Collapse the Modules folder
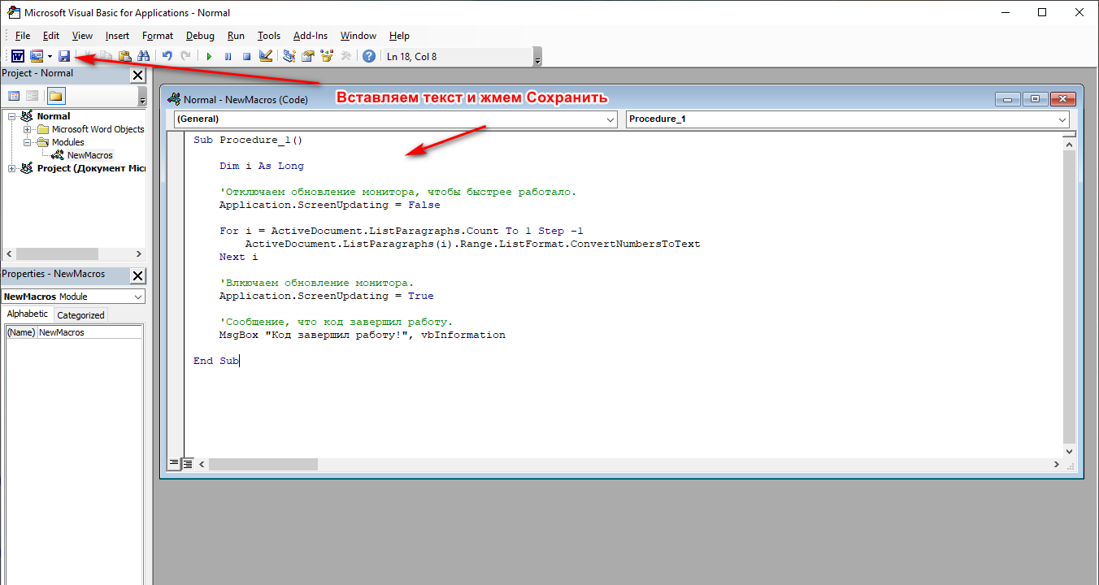The height and width of the screenshot is (585, 1099). (28, 142)
